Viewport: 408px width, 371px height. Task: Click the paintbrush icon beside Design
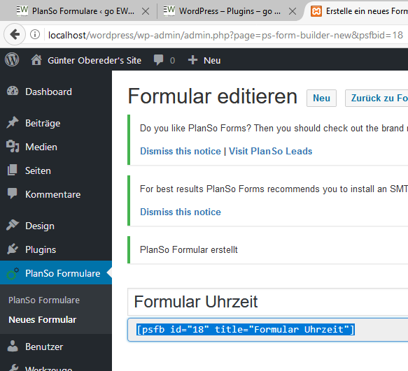pyautogui.click(x=13, y=225)
